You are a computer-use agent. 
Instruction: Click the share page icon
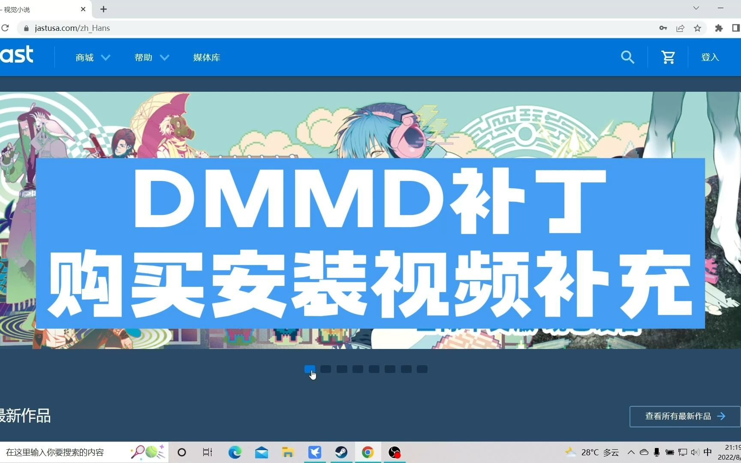click(681, 28)
